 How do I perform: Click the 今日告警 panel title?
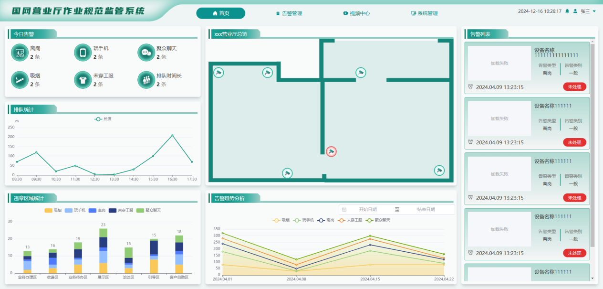(23, 34)
